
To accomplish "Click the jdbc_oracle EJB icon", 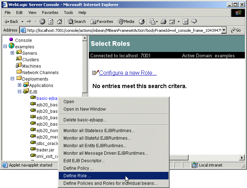I will coord(33,142).
